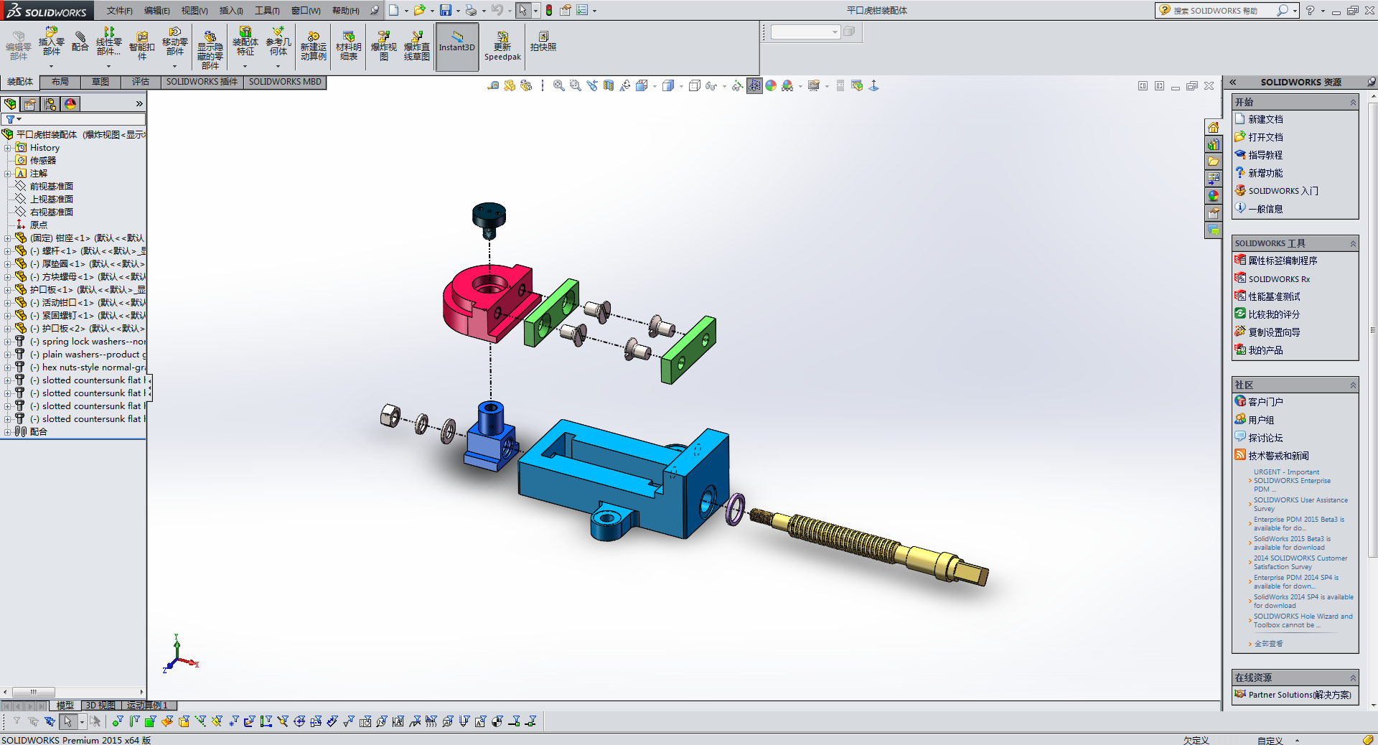
Task: Open the DisplayManager color wheel tab
Action: 70,104
